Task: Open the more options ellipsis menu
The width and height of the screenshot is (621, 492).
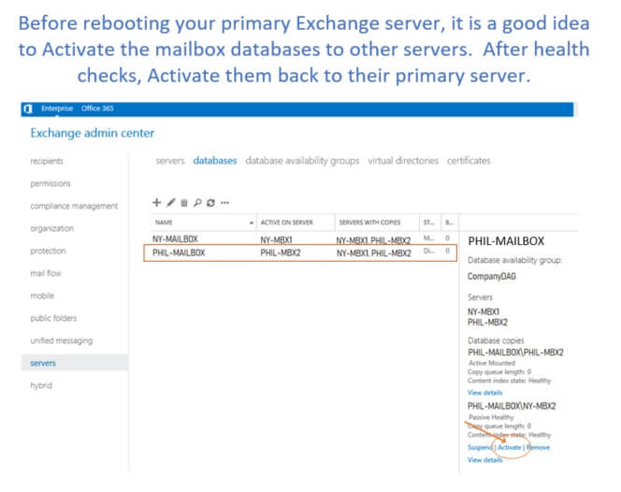Action: coord(225,203)
